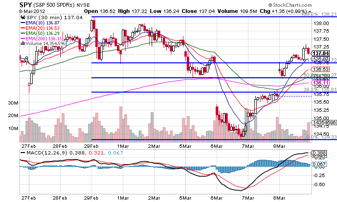Click the 27Feb date under MACD panel
This screenshot has width=337, height=202.
pyautogui.click(x=28, y=198)
